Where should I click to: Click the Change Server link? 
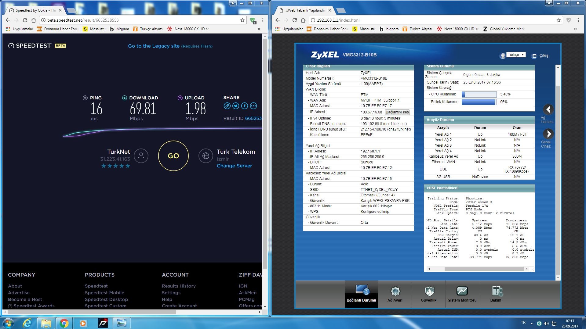[x=234, y=166]
